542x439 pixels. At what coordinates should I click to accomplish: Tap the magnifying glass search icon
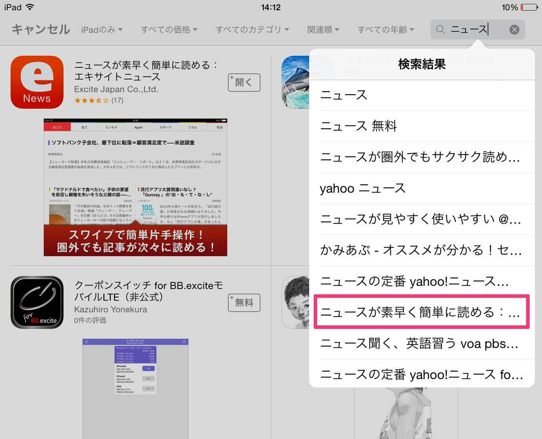coord(440,29)
